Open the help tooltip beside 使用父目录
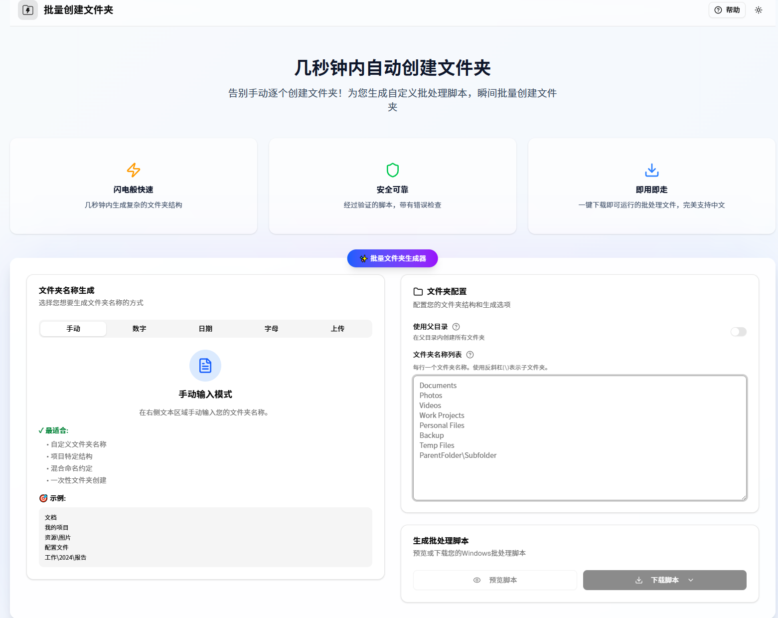The width and height of the screenshot is (778, 618). (x=456, y=327)
